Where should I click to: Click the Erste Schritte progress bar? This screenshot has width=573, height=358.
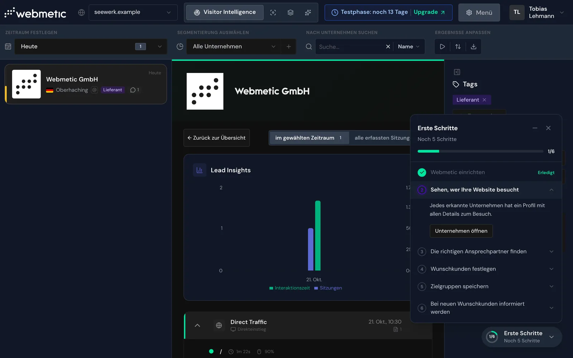point(480,151)
